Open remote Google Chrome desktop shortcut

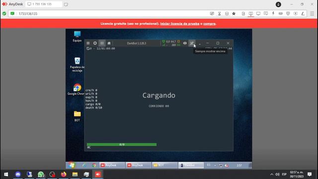pos(77,89)
